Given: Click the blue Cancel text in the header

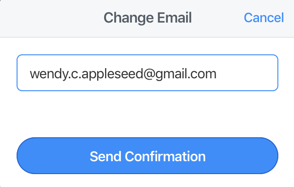Looking at the screenshot, I should pyautogui.click(x=264, y=18).
